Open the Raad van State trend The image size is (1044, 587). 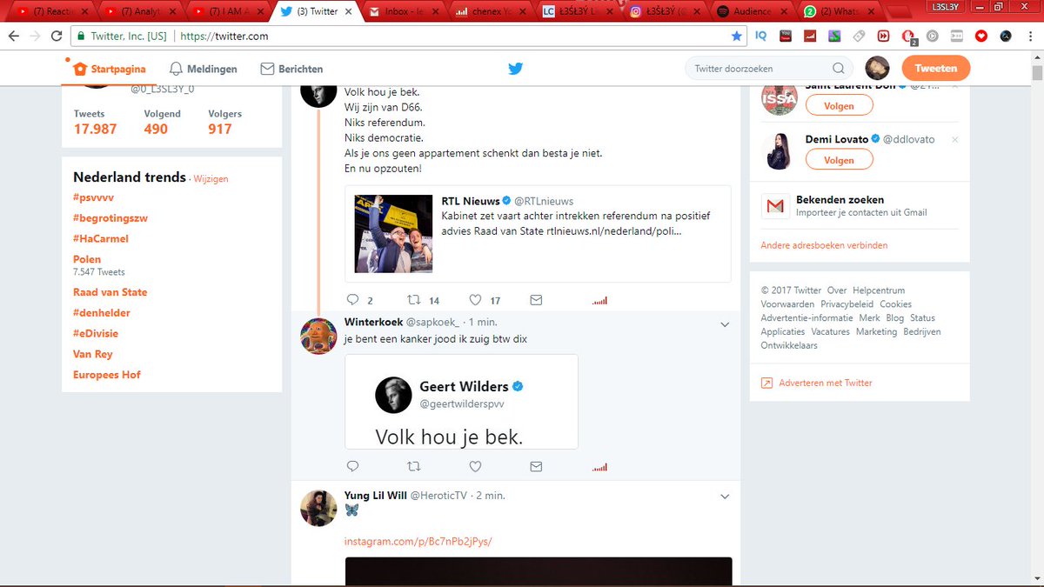click(110, 292)
